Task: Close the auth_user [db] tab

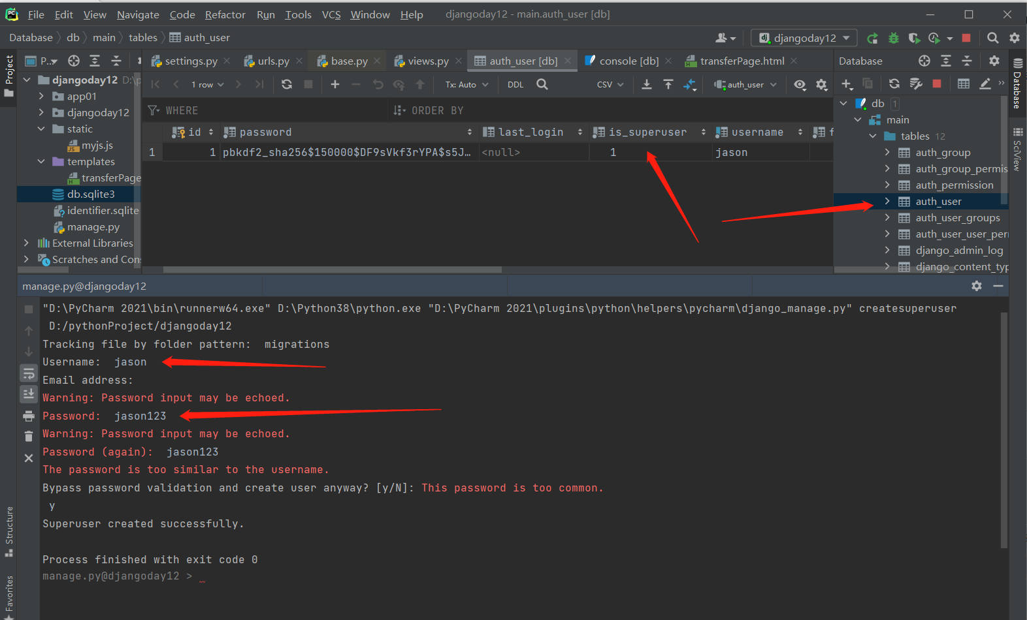Action: click(568, 61)
